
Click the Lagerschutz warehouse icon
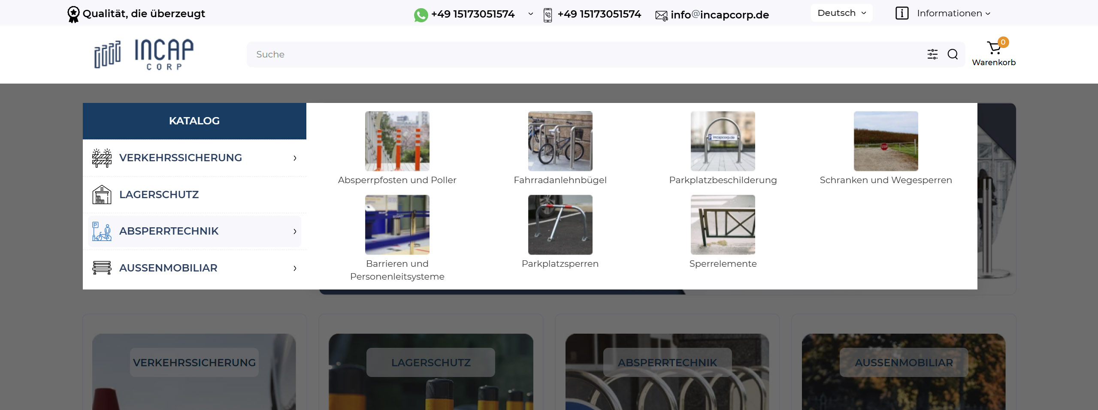click(102, 195)
